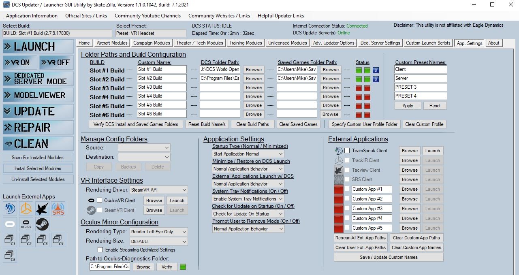Click the orange TrackIR sidebar launch icon
Image resolution: width=519 pixels, height=275 pixels.
click(x=26, y=209)
